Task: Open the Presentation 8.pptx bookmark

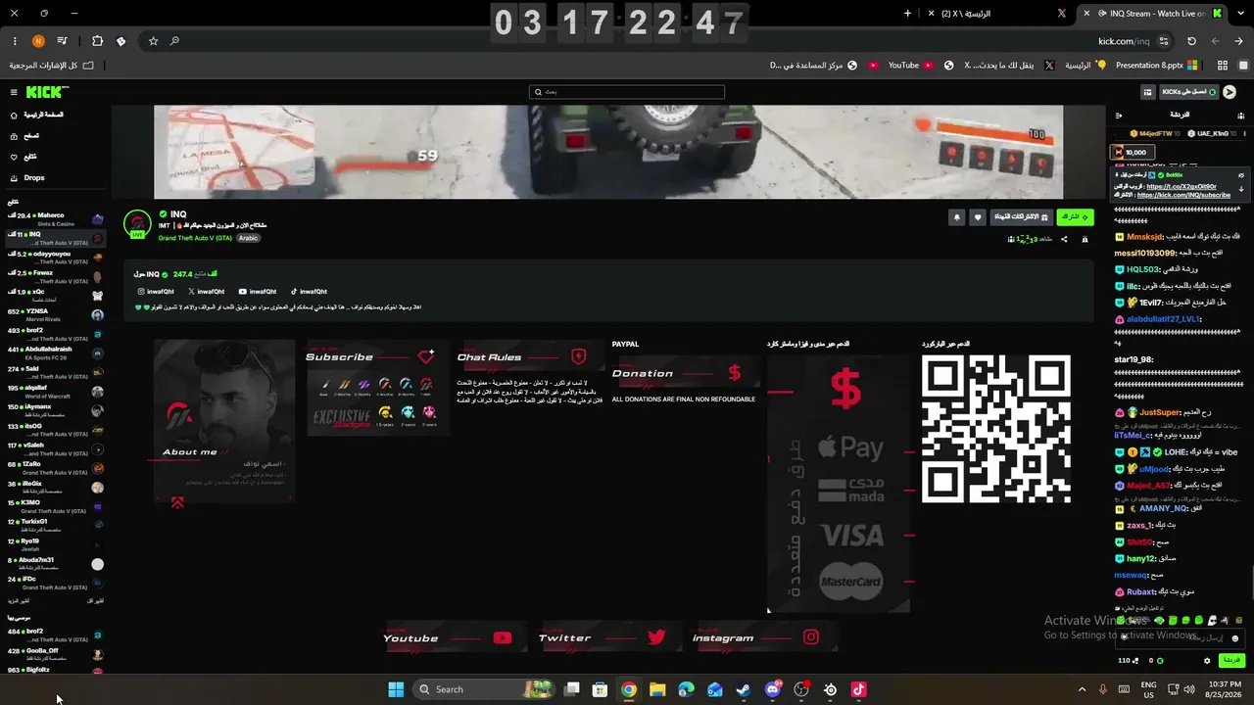Action: (1157, 66)
